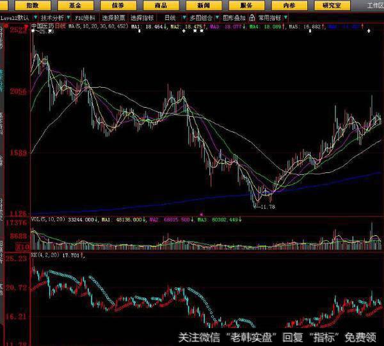This screenshot has height=346, width=384.
Task: Click 选择股票 in the toolbar
Action: 114,18
